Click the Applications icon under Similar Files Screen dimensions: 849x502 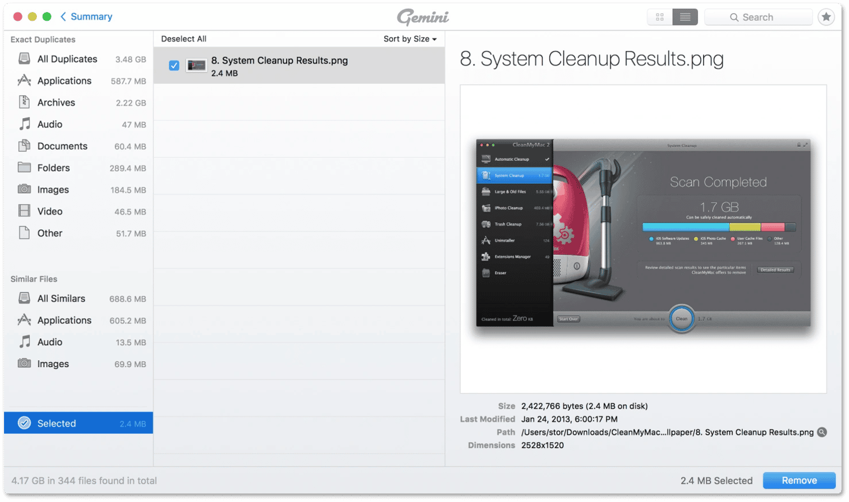tap(24, 320)
